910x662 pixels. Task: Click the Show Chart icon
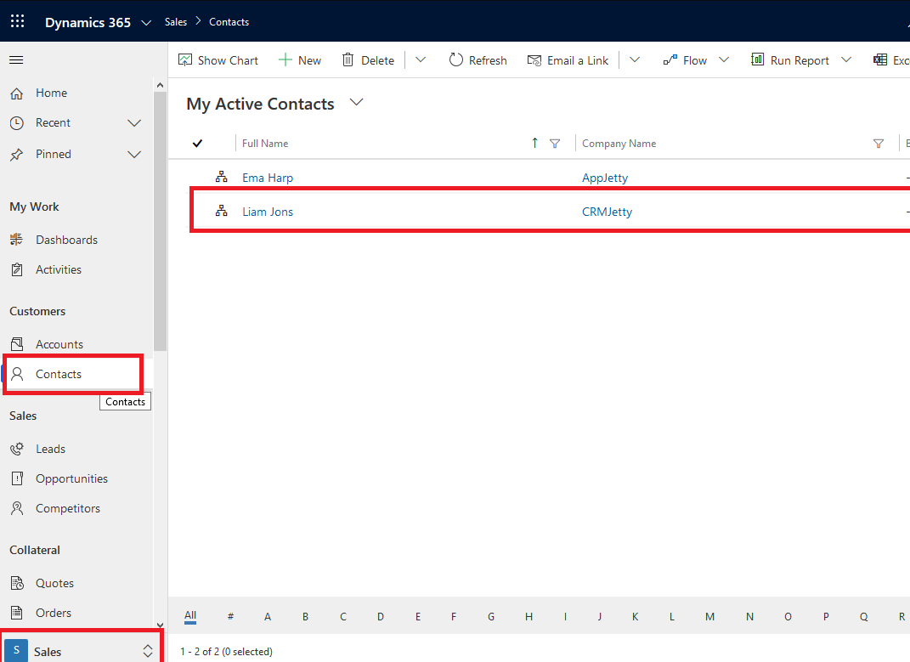click(x=185, y=59)
